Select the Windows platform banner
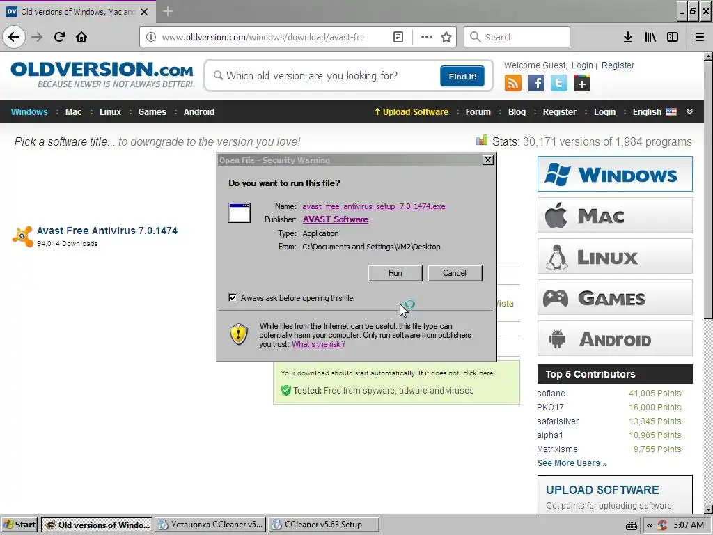The image size is (713, 535). tap(615, 173)
